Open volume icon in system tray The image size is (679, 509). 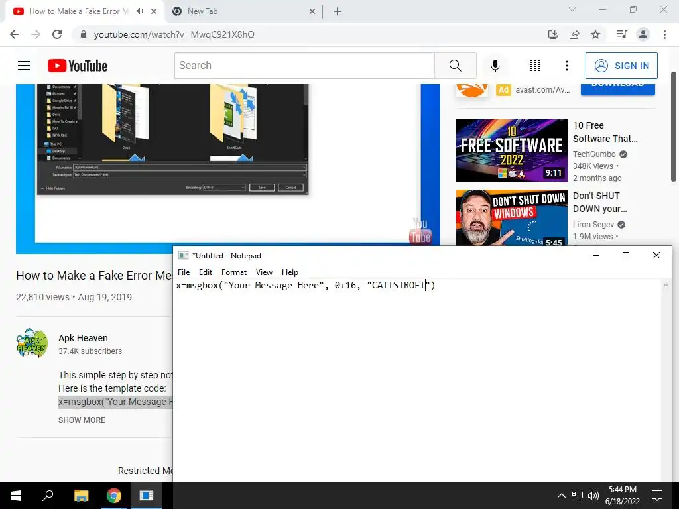click(593, 496)
